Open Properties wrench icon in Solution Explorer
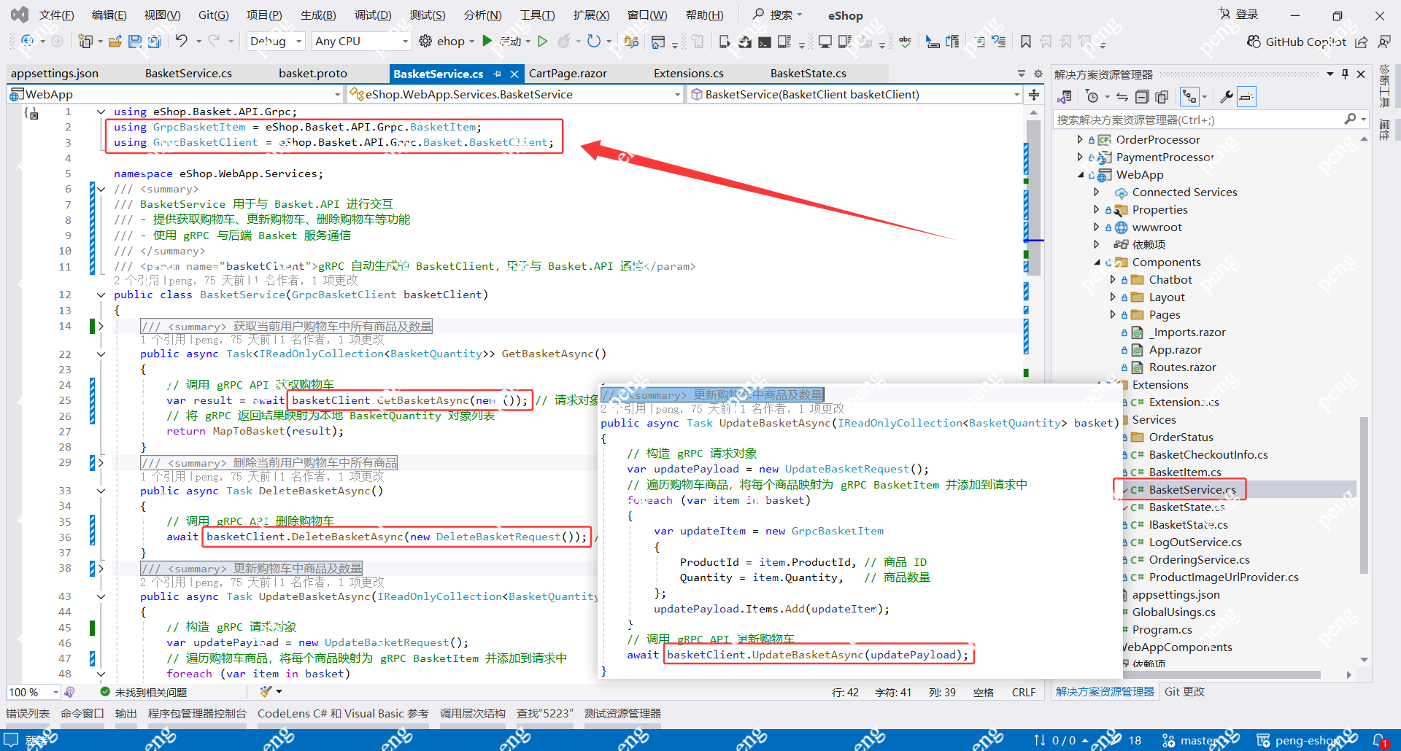The width and height of the screenshot is (1401, 751). (1226, 96)
